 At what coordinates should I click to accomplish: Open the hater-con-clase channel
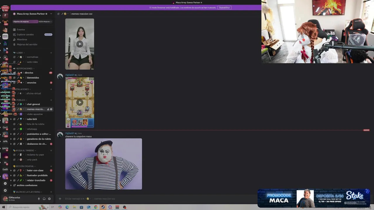(x=32, y=170)
